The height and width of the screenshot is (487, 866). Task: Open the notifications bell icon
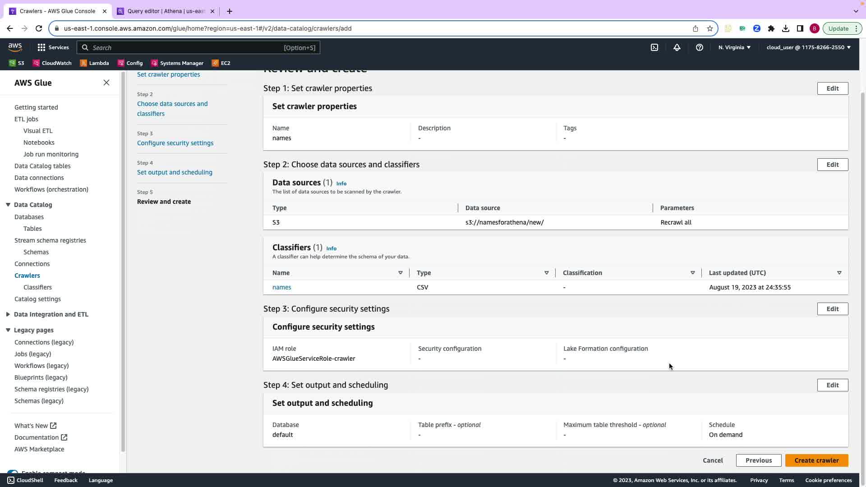click(677, 47)
